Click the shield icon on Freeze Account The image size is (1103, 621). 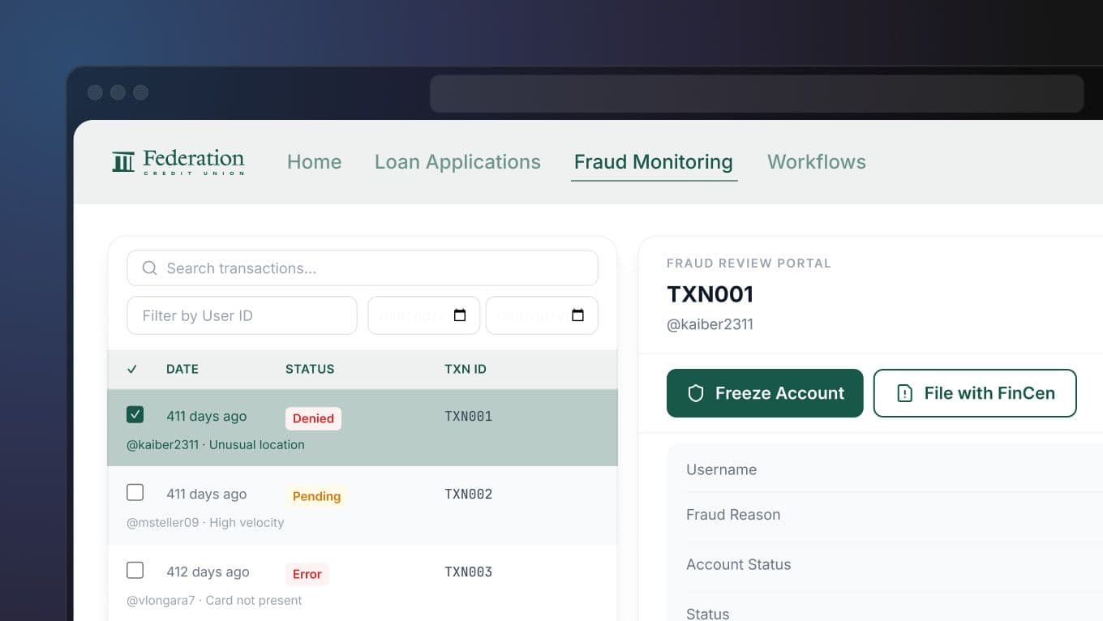tap(695, 393)
